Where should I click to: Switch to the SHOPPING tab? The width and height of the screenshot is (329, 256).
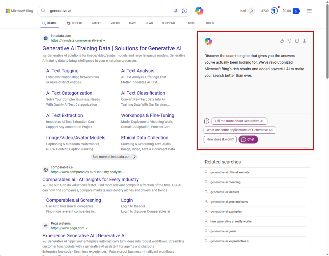tap(168, 23)
